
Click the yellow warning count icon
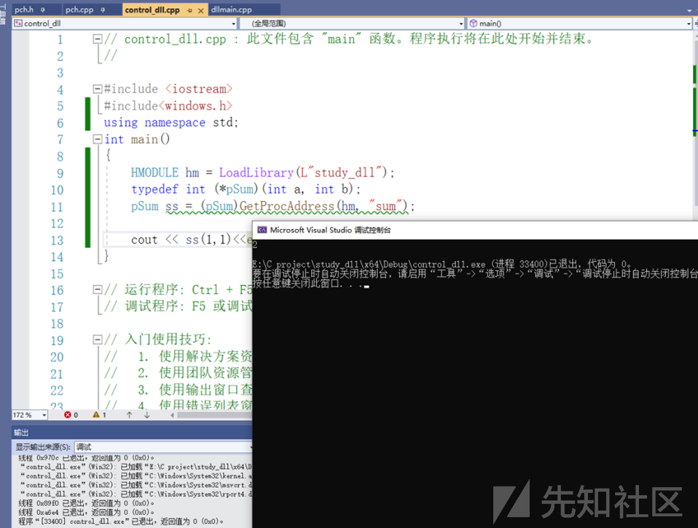[95, 415]
